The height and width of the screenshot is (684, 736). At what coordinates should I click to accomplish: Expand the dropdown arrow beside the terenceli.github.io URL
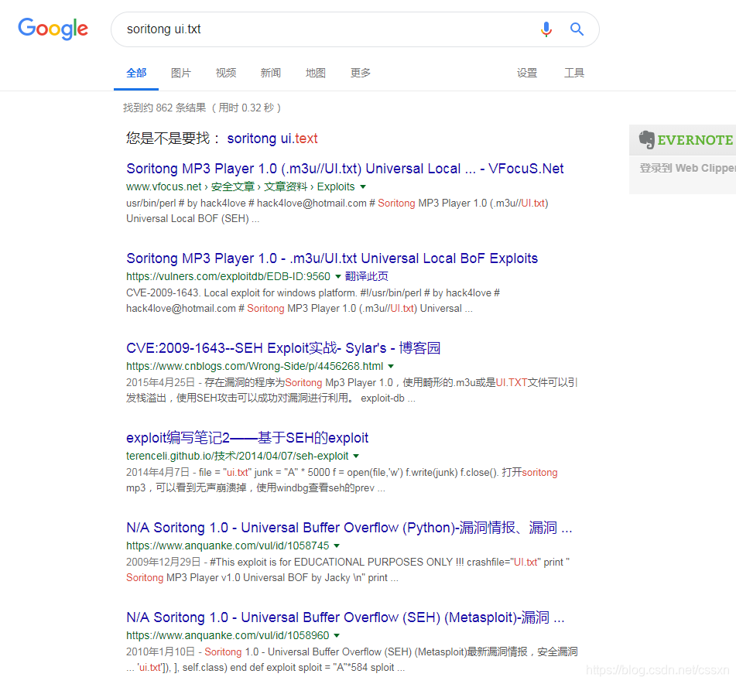[x=356, y=456]
